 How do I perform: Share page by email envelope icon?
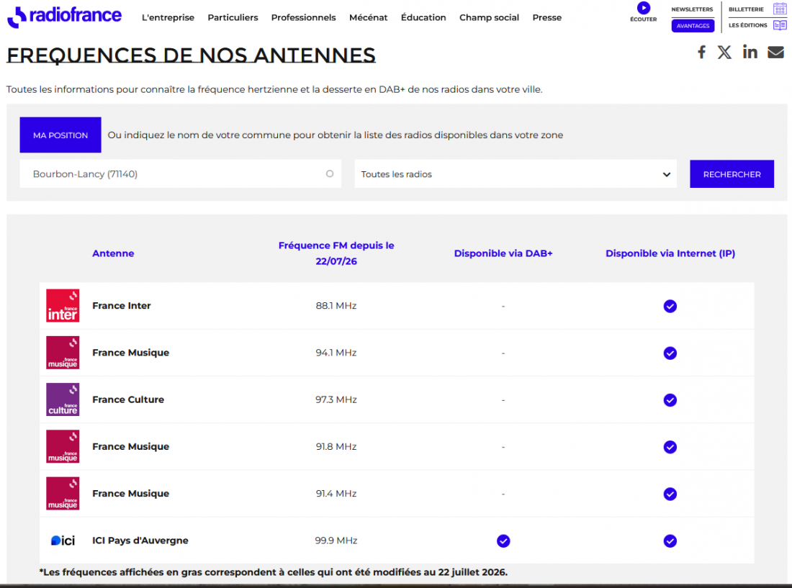(x=776, y=52)
